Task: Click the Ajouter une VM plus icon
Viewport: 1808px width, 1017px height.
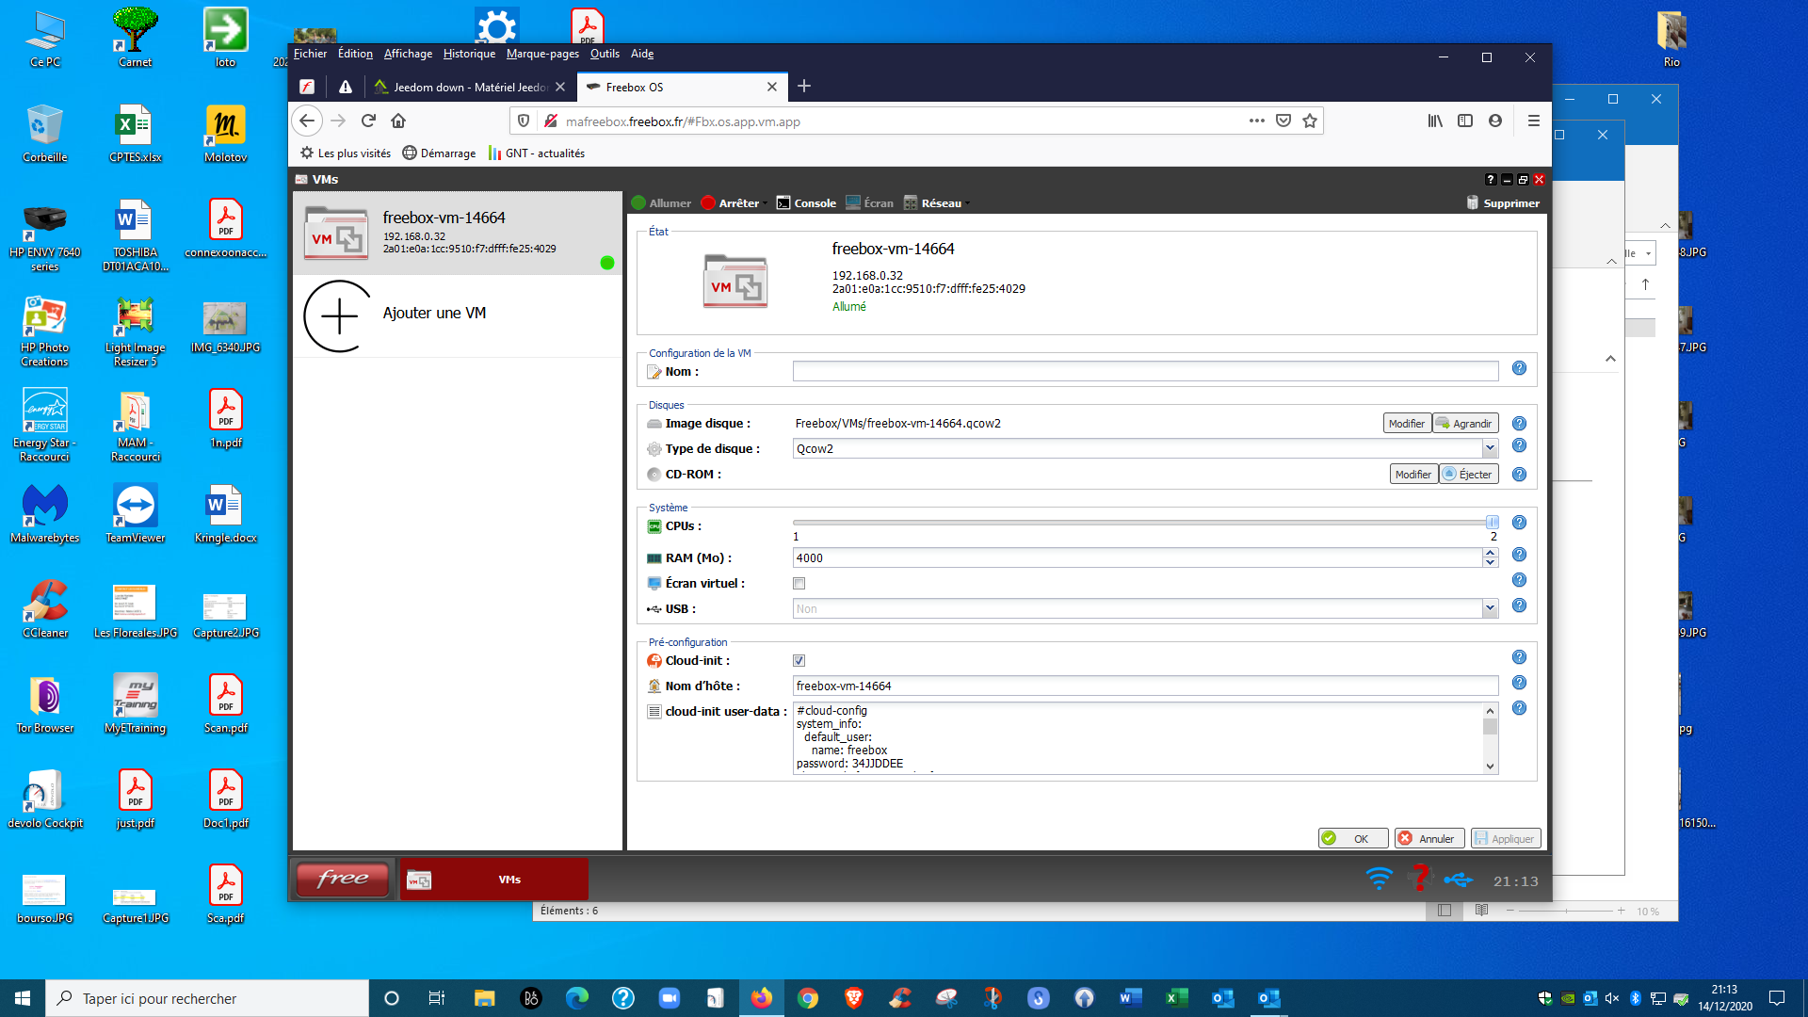Action: pyautogui.click(x=338, y=315)
